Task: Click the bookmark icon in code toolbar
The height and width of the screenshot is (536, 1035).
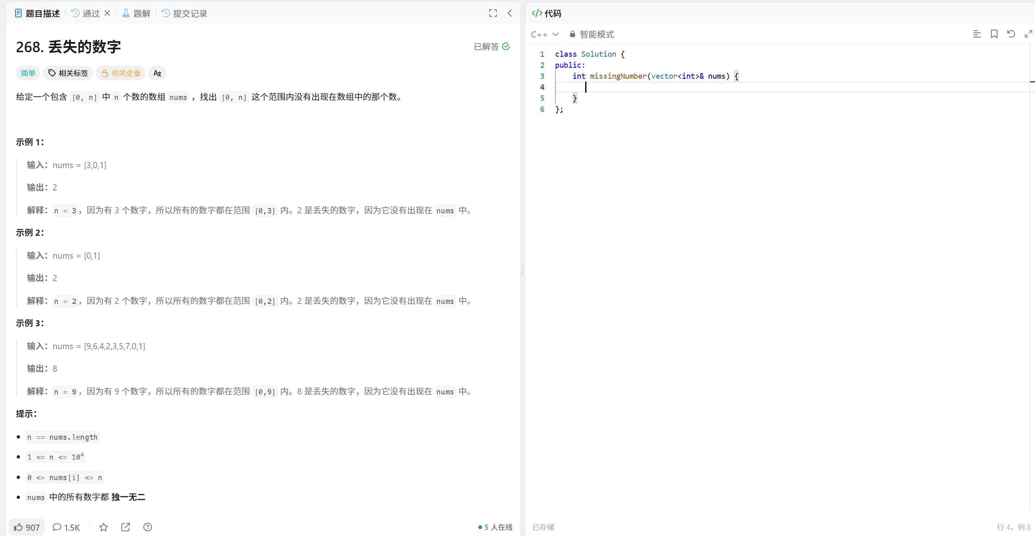Action: pyautogui.click(x=994, y=34)
